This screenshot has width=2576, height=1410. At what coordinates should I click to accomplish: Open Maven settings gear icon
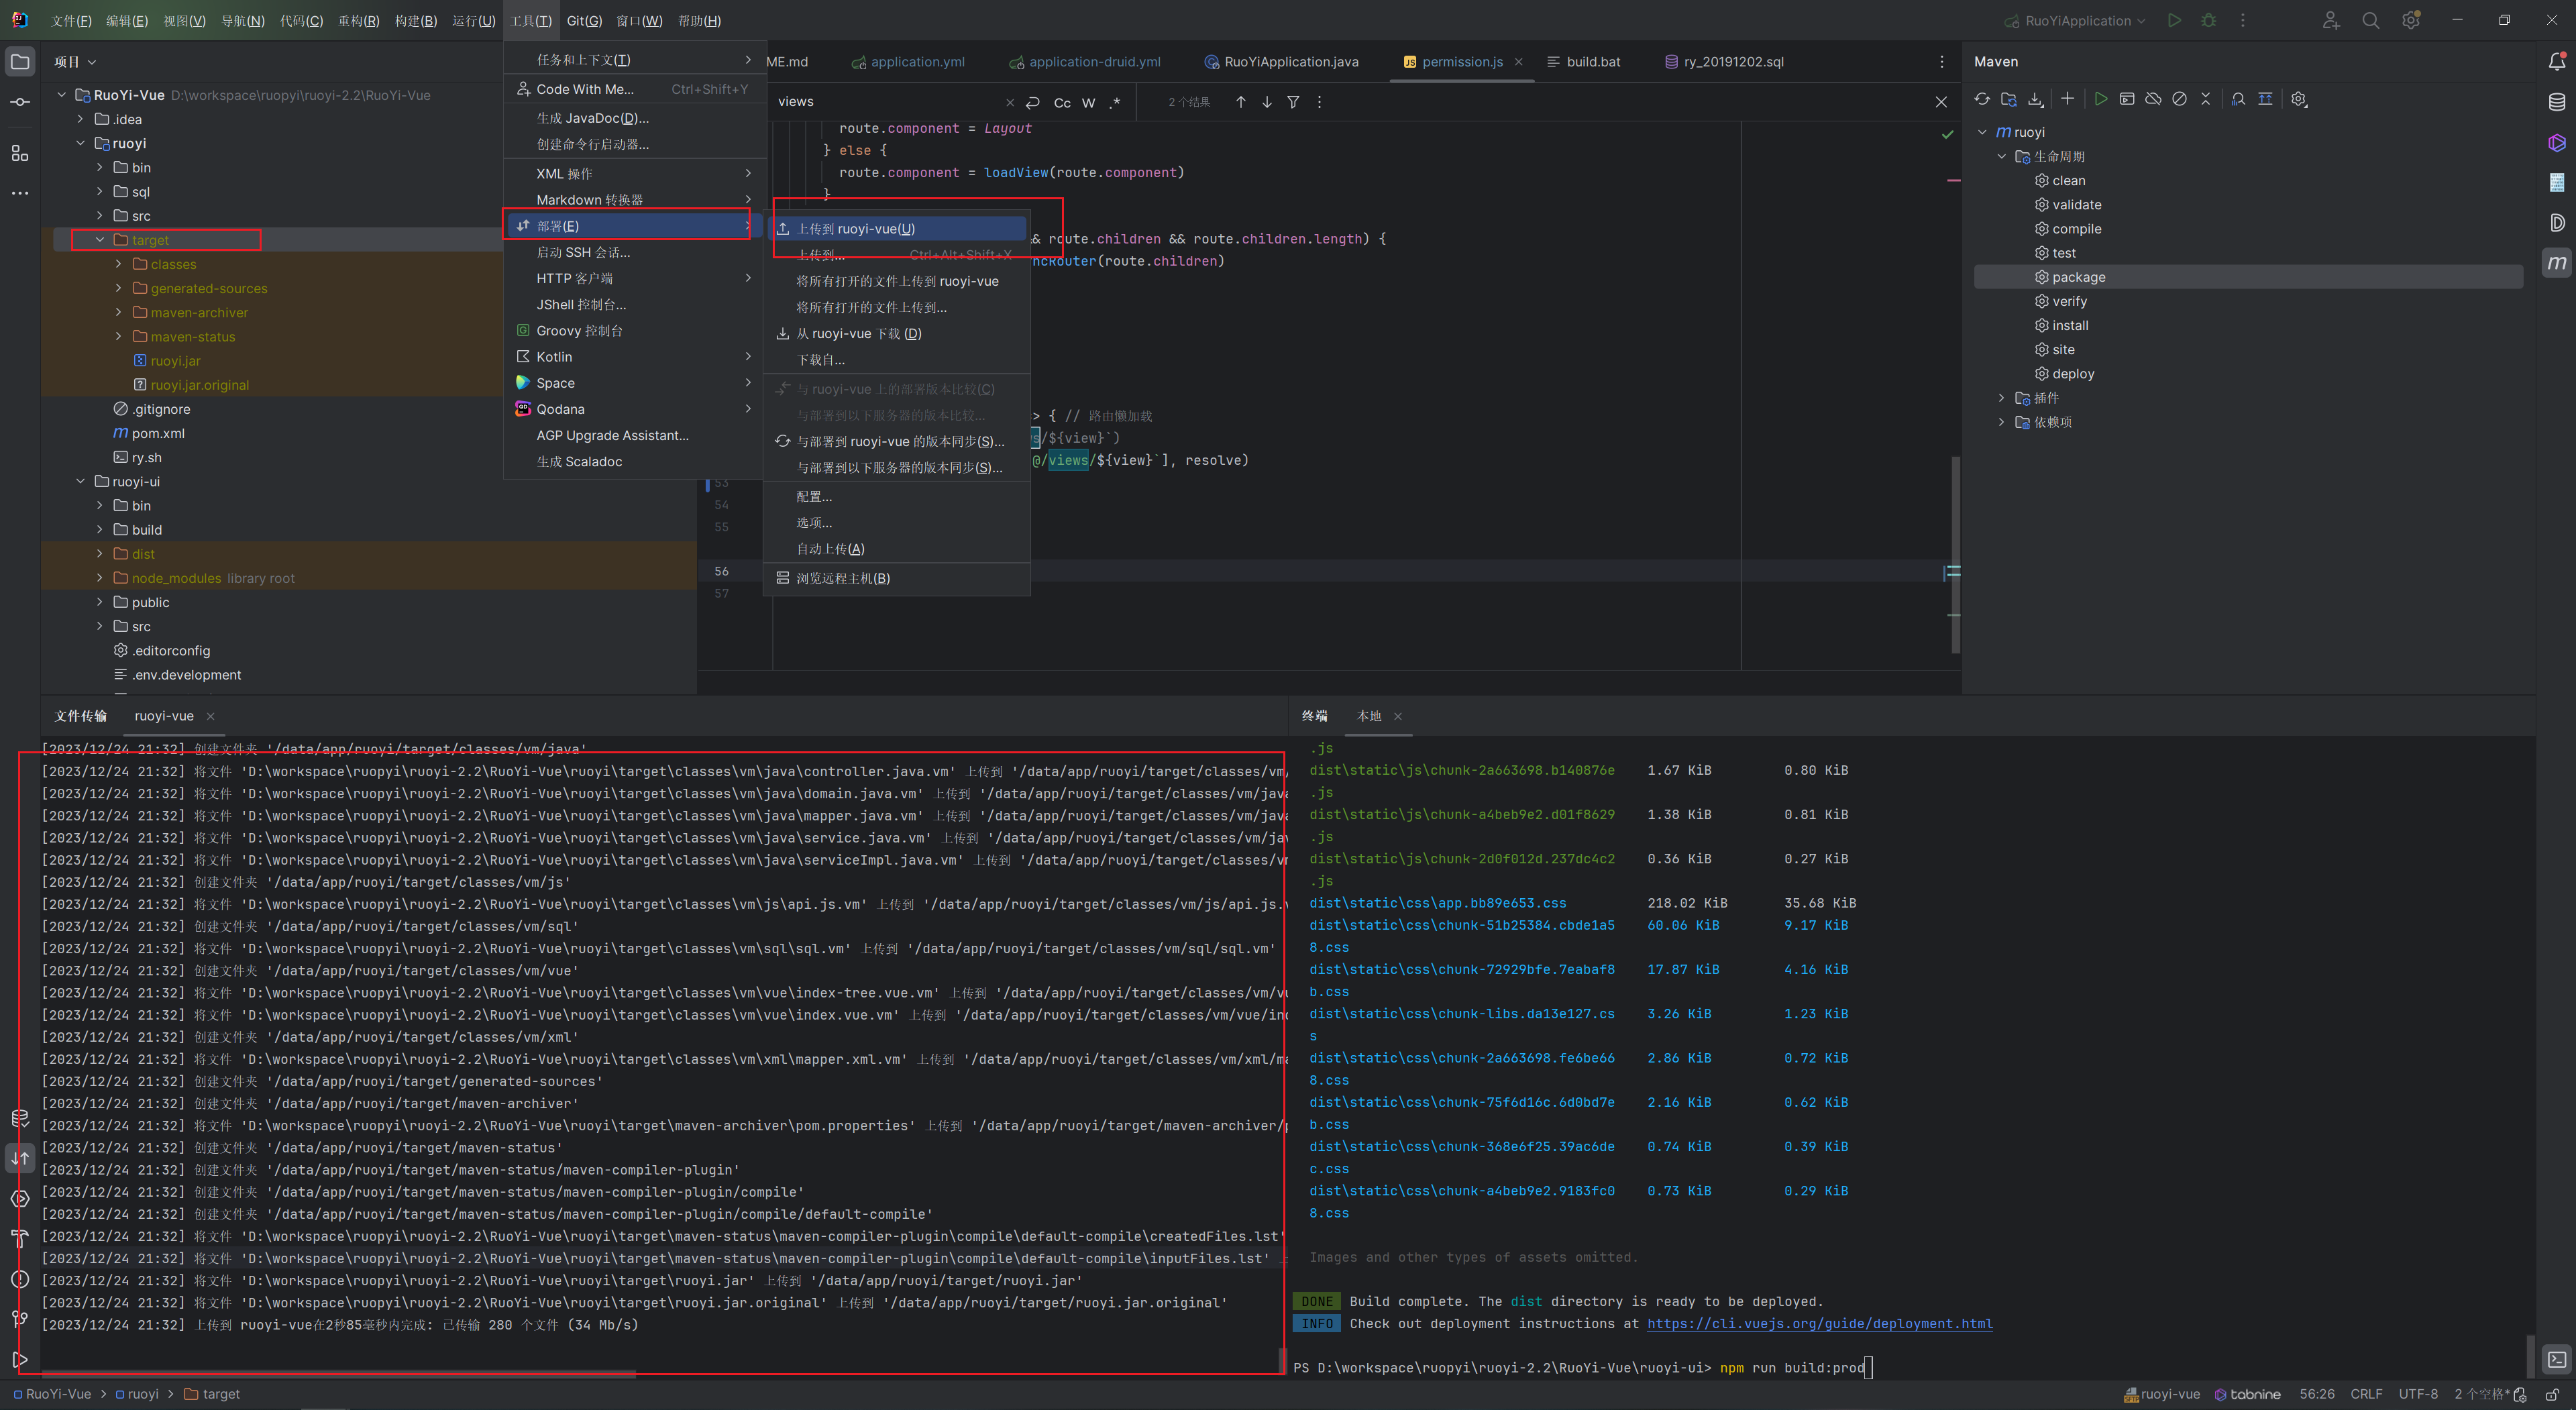[x=2298, y=99]
